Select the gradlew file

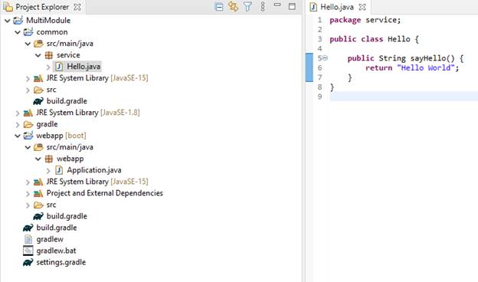coord(50,239)
